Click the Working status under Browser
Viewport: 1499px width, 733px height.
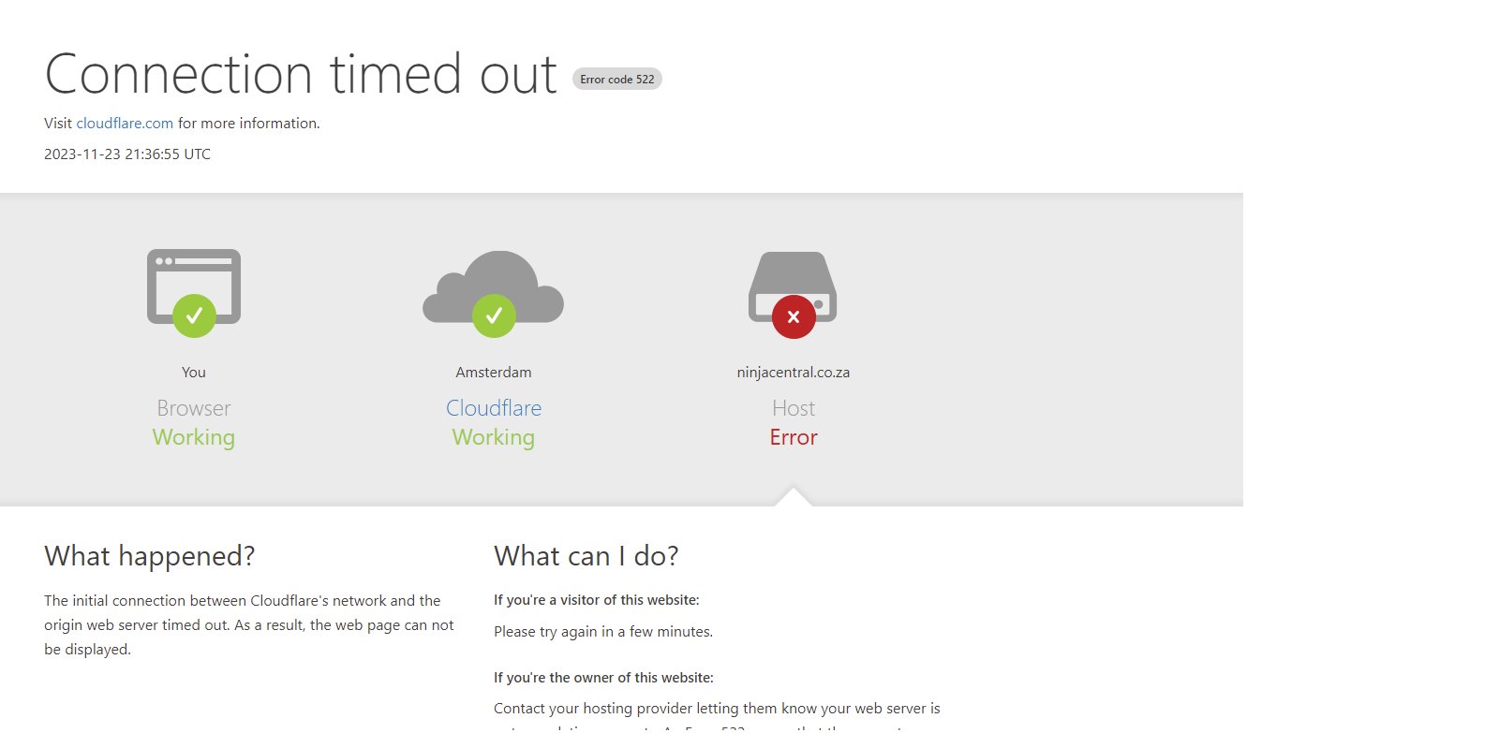[194, 438]
